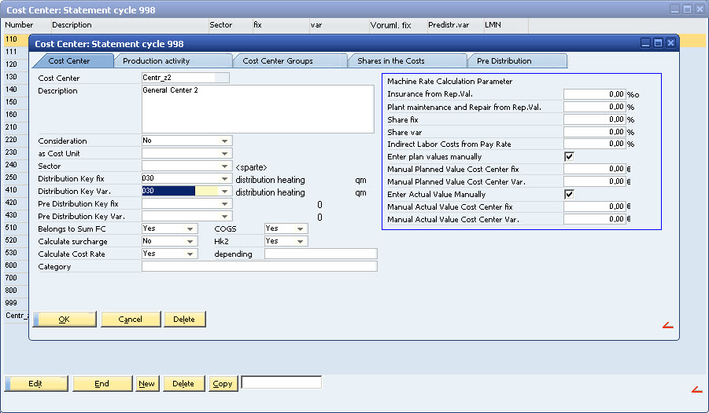Click the red resize marker in dialog corner
Image resolution: width=709 pixels, height=413 pixels.
point(667,326)
